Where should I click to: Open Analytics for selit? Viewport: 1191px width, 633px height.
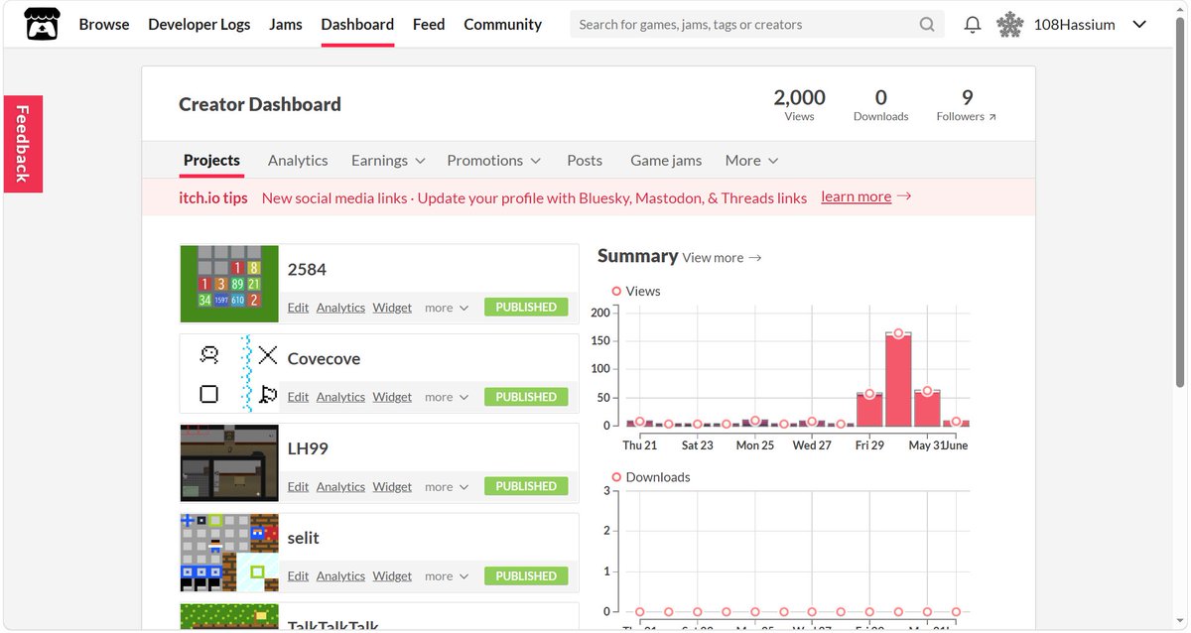[x=340, y=575]
